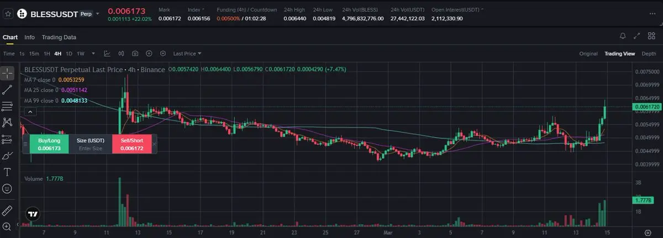Viewport: 663px width, 238px height.
Task: Set interval to 15m
Action: pos(34,53)
